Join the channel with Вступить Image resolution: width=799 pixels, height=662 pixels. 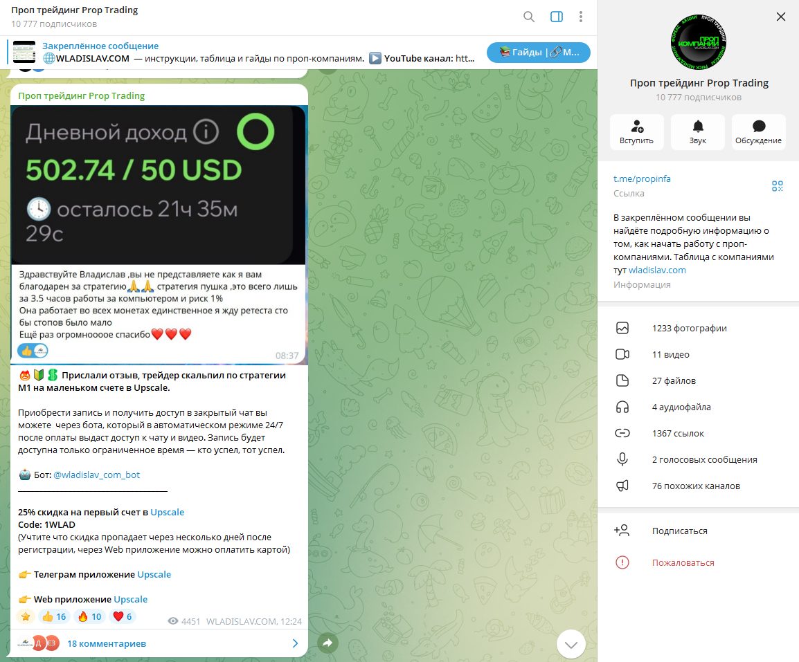click(x=636, y=132)
